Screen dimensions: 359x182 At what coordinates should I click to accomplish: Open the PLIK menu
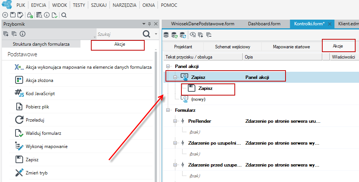point(21,5)
